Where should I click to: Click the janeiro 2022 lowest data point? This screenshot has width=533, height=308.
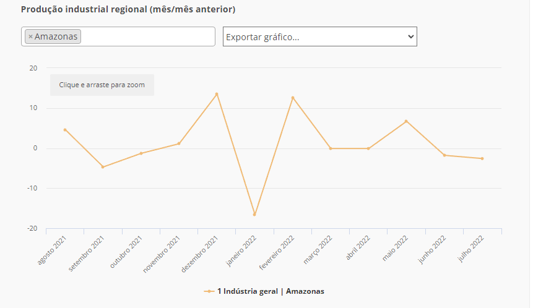[x=254, y=215]
